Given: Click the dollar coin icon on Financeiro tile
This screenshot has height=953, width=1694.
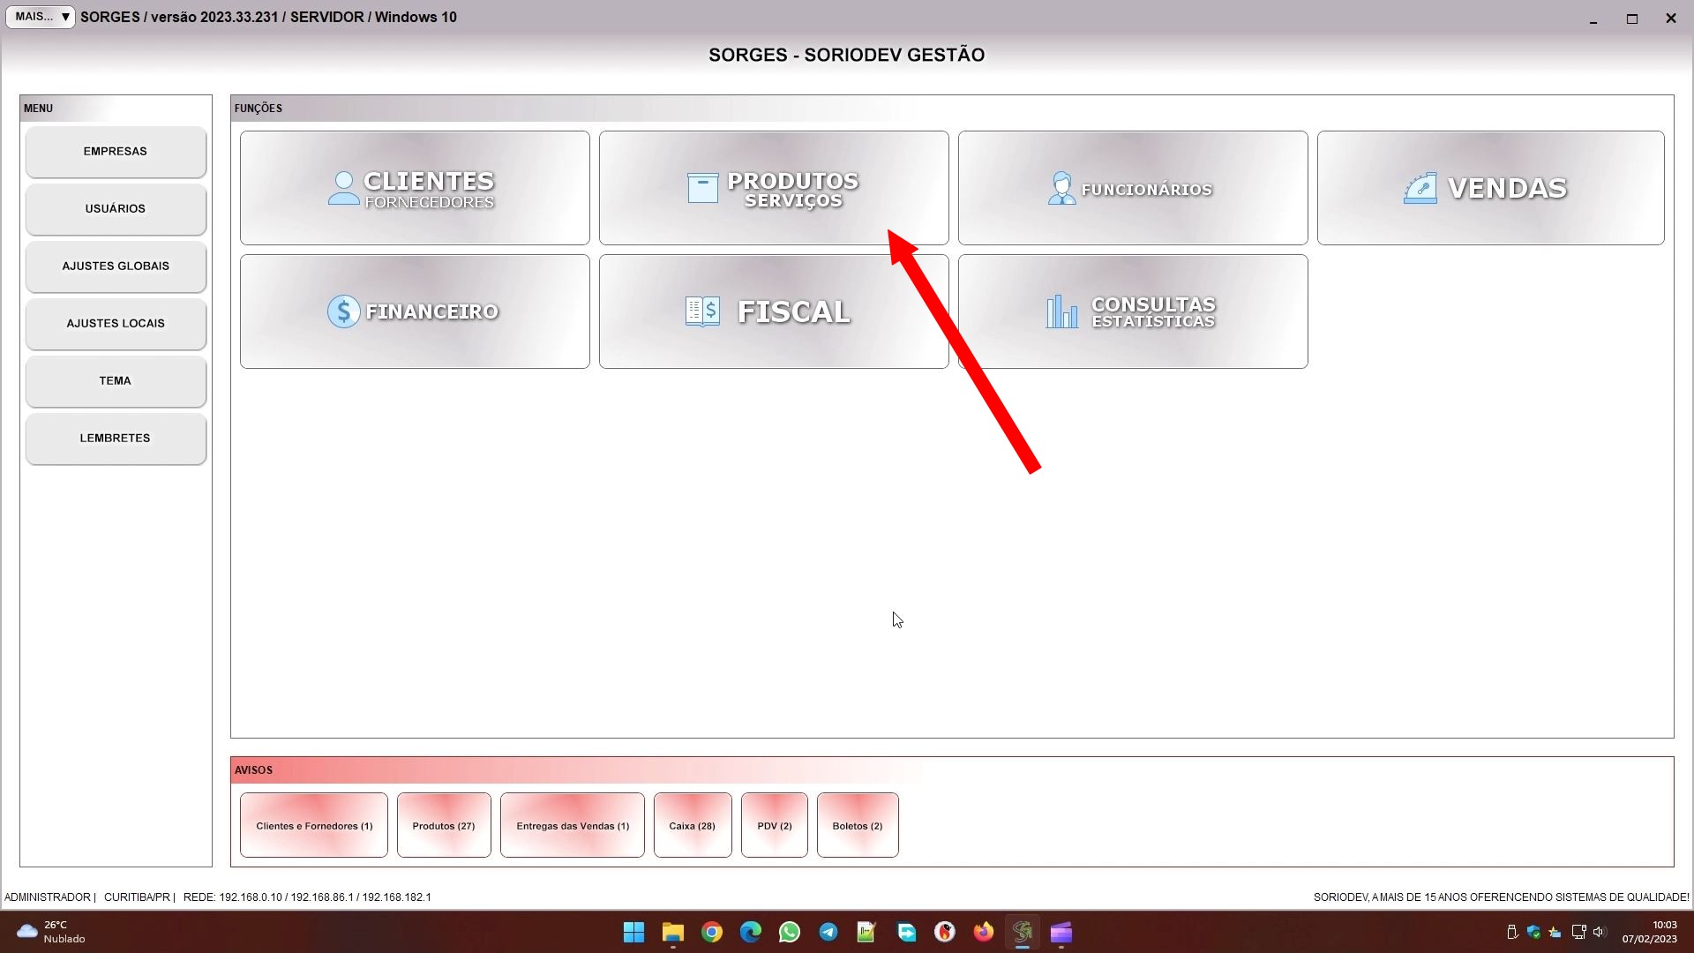Looking at the screenshot, I should tap(343, 311).
